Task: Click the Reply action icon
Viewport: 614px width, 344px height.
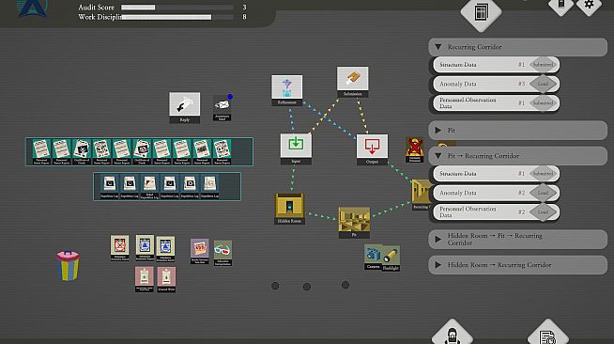Action: pyautogui.click(x=184, y=107)
